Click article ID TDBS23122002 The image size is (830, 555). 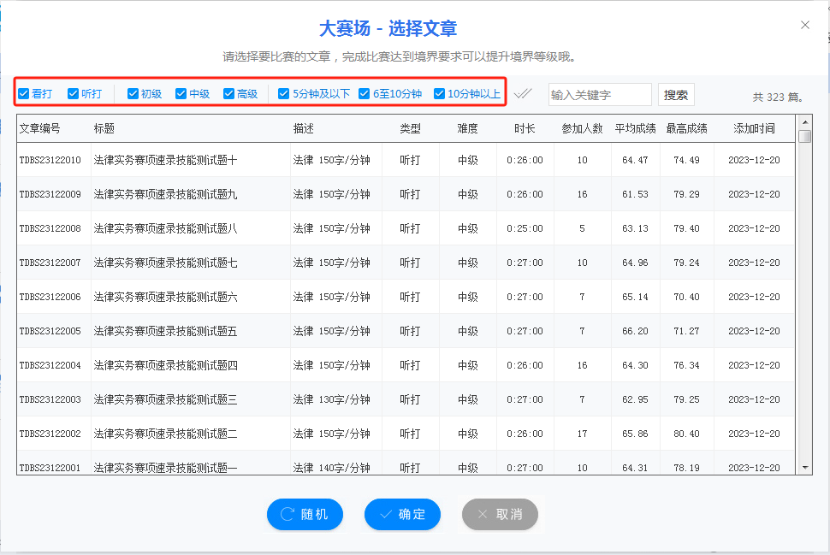coord(50,434)
